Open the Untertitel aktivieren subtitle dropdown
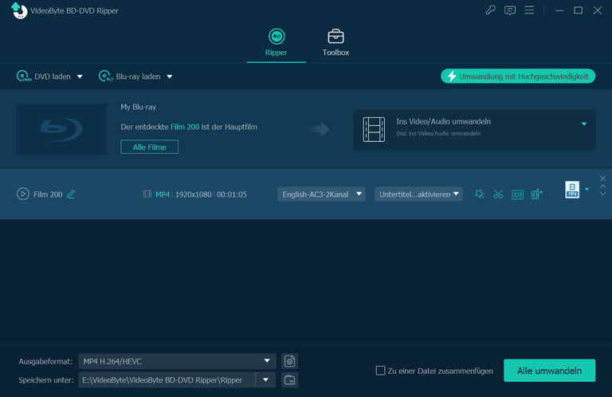This screenshot has height=397, width=612. pos(418,194)
